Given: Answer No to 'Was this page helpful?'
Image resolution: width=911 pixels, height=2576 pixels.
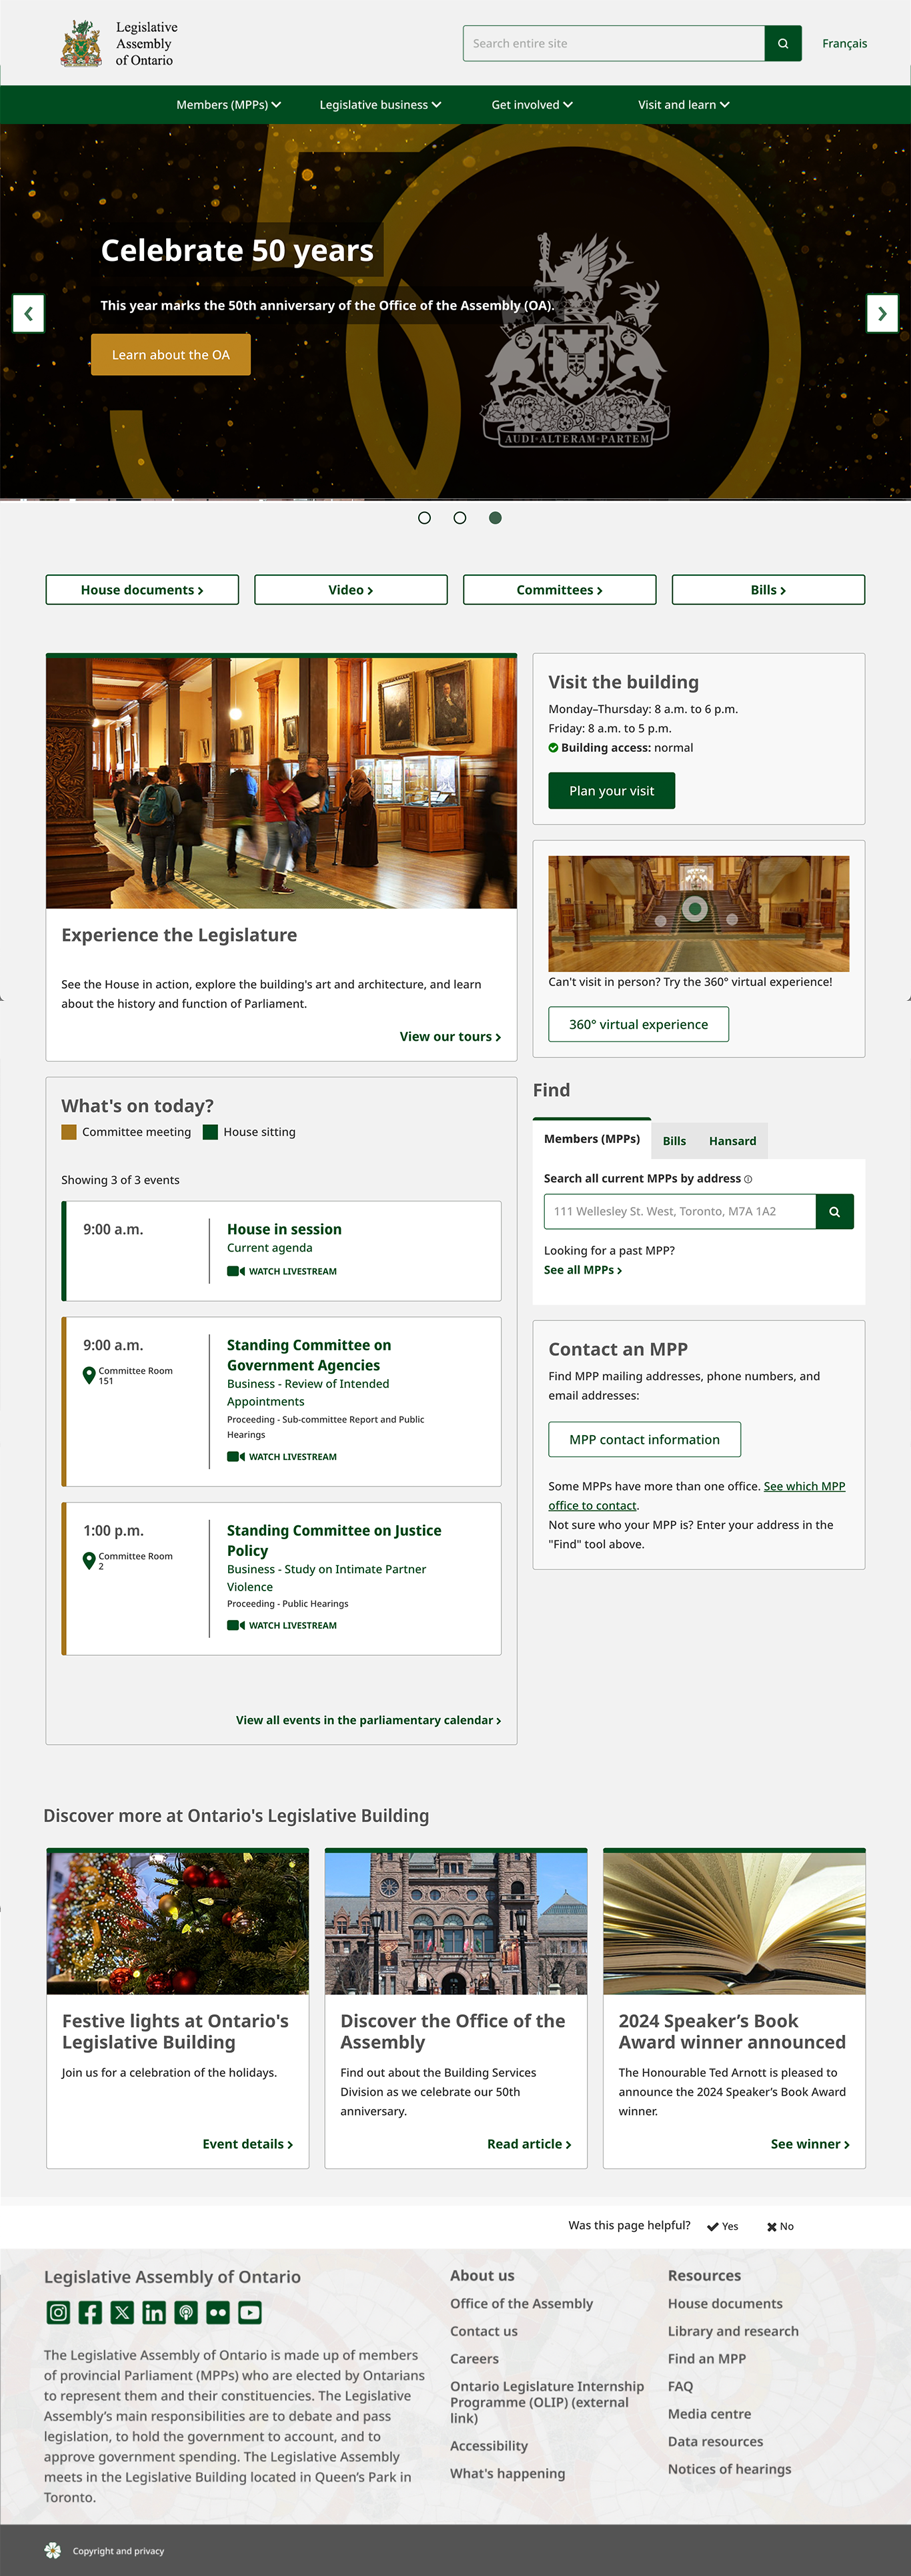Looking at the screenshot, I should 780,2227.
